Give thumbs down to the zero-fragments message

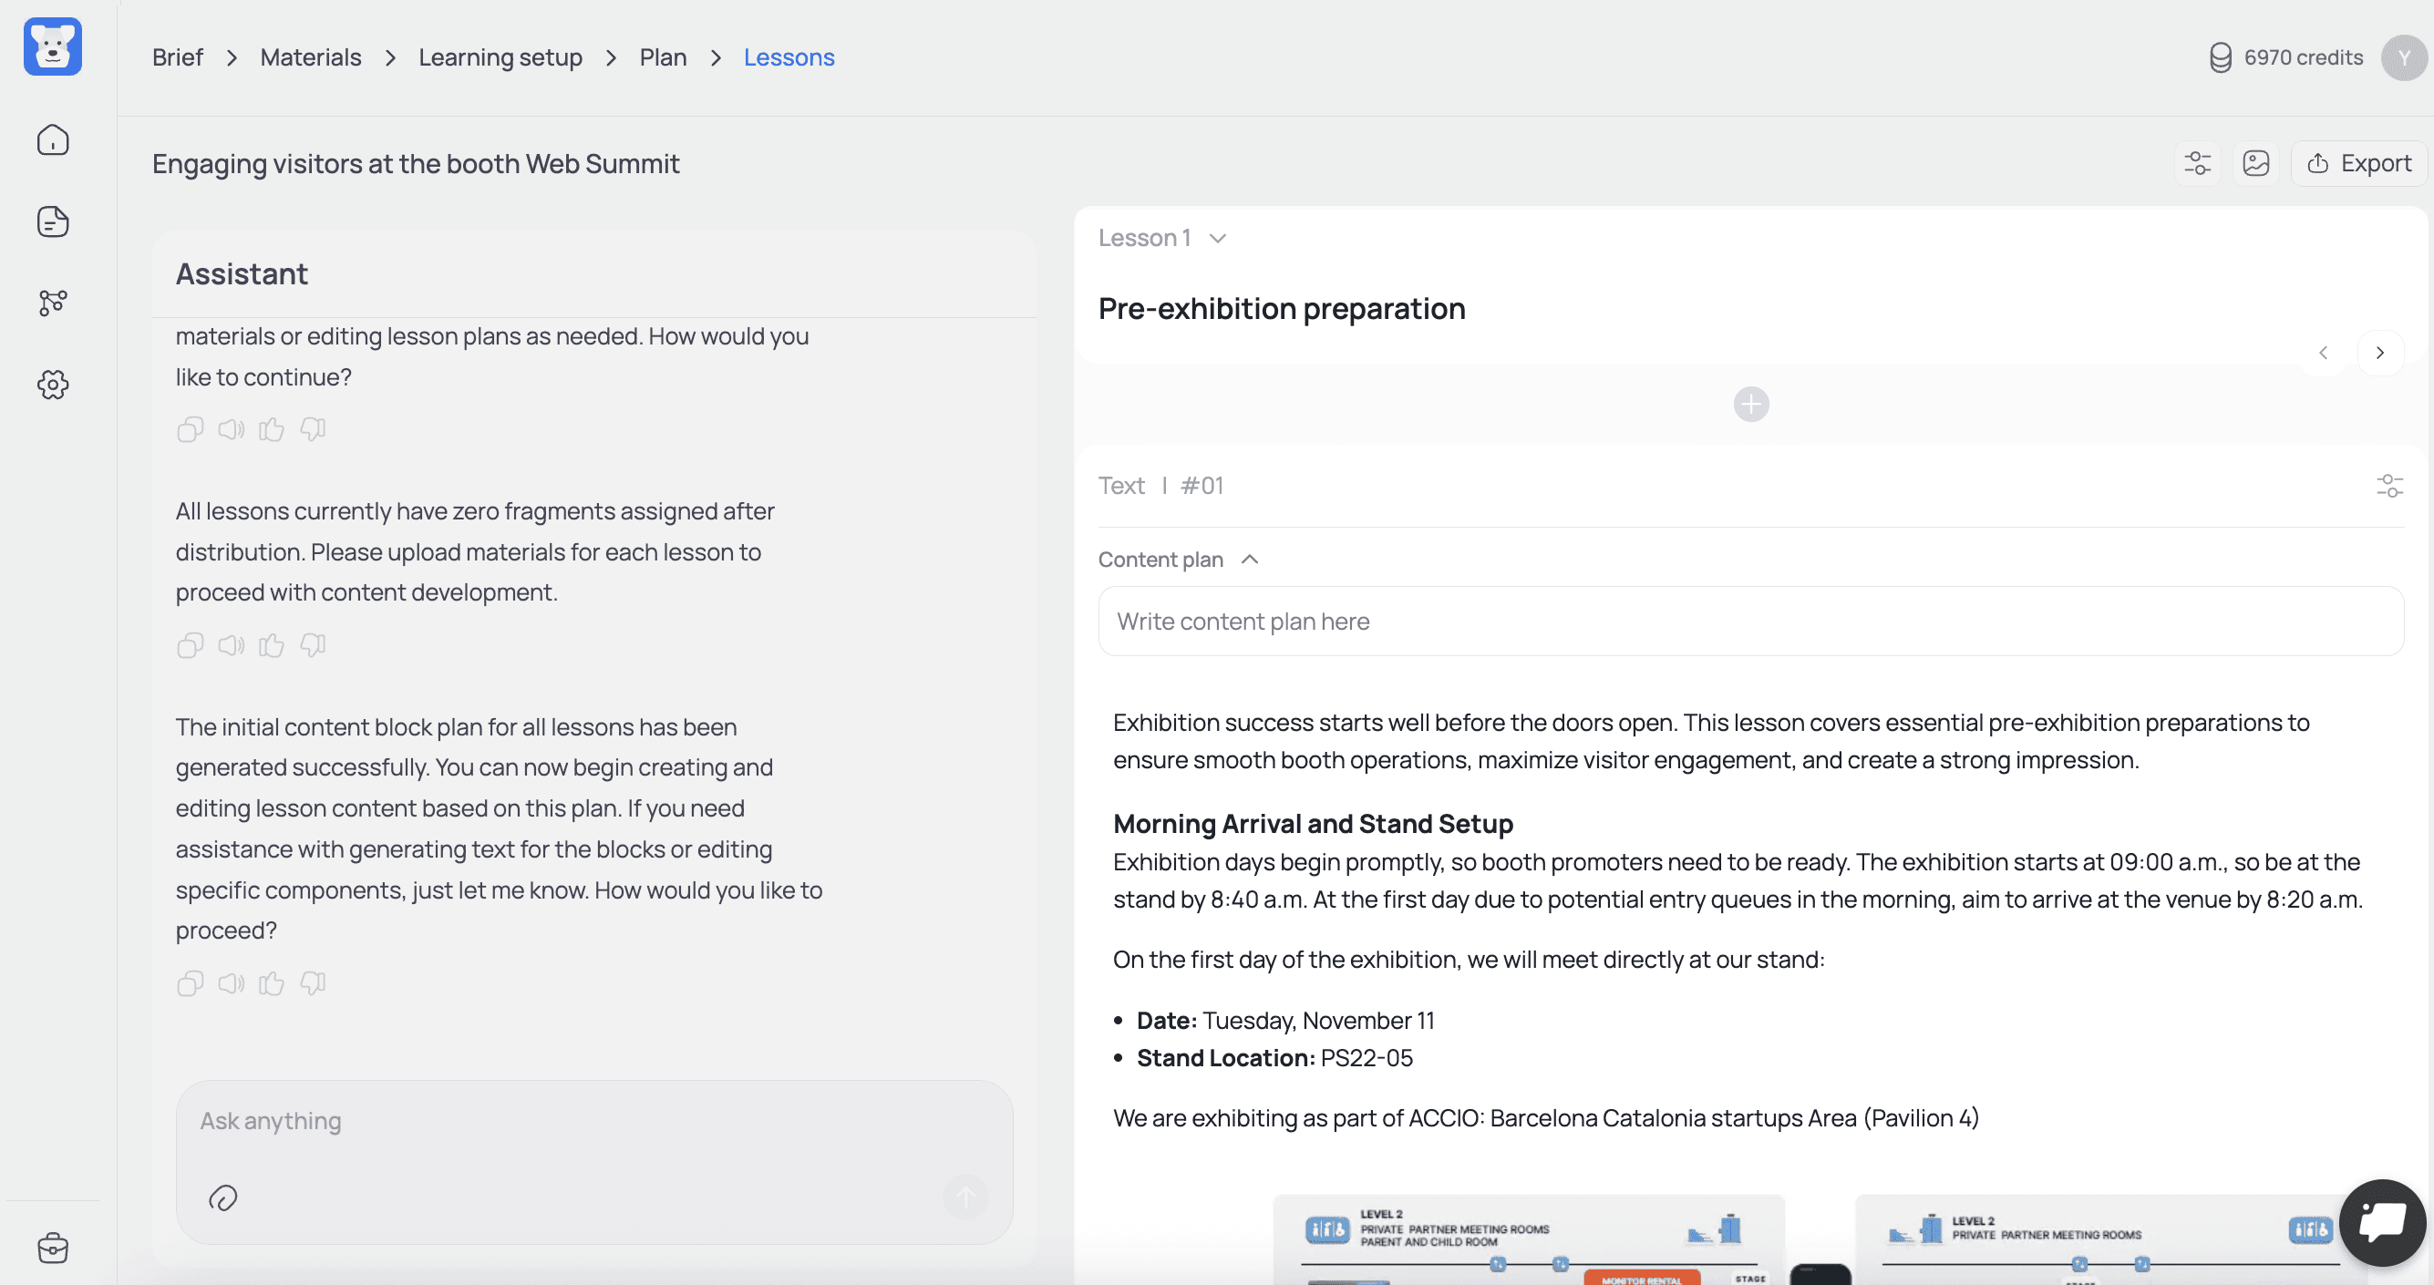[x=313, y=645]
